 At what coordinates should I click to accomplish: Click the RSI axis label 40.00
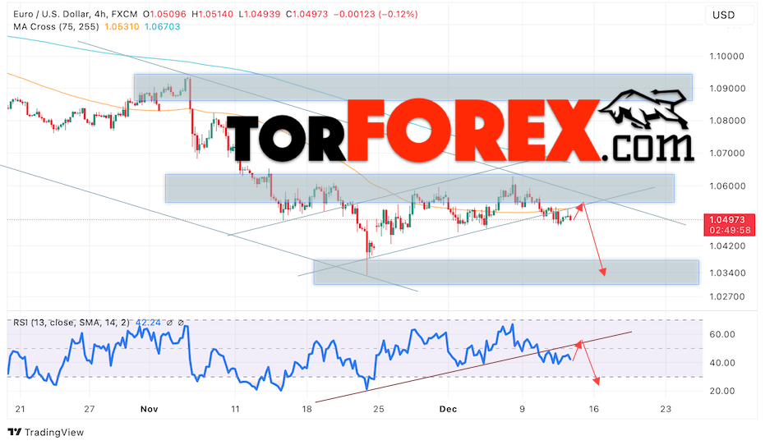point(722,363)
